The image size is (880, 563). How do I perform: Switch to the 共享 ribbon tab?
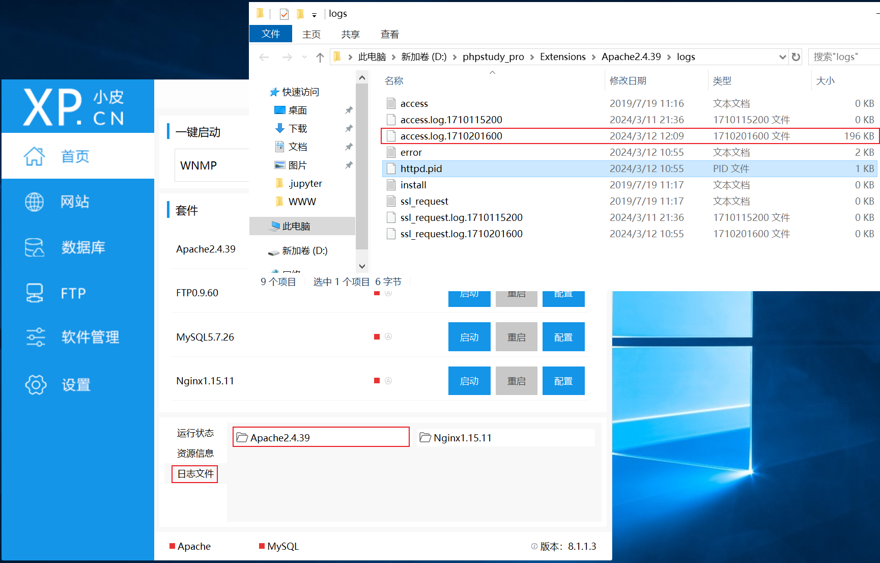(351, 34)
